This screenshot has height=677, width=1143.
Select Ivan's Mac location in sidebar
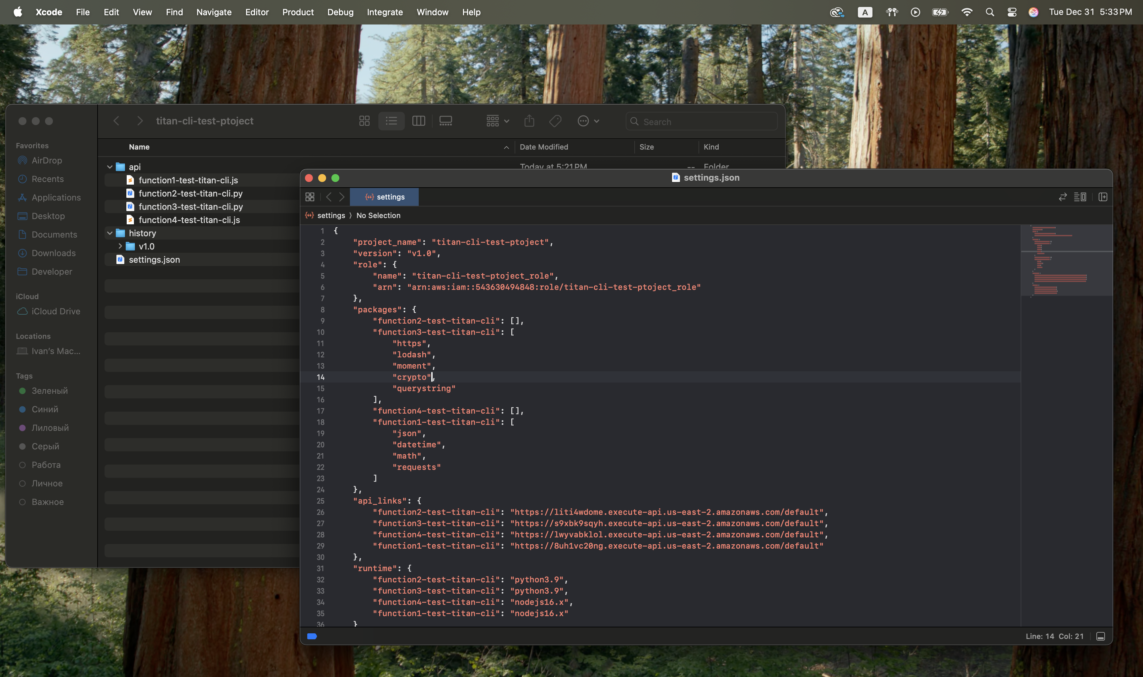click(56, 351)
